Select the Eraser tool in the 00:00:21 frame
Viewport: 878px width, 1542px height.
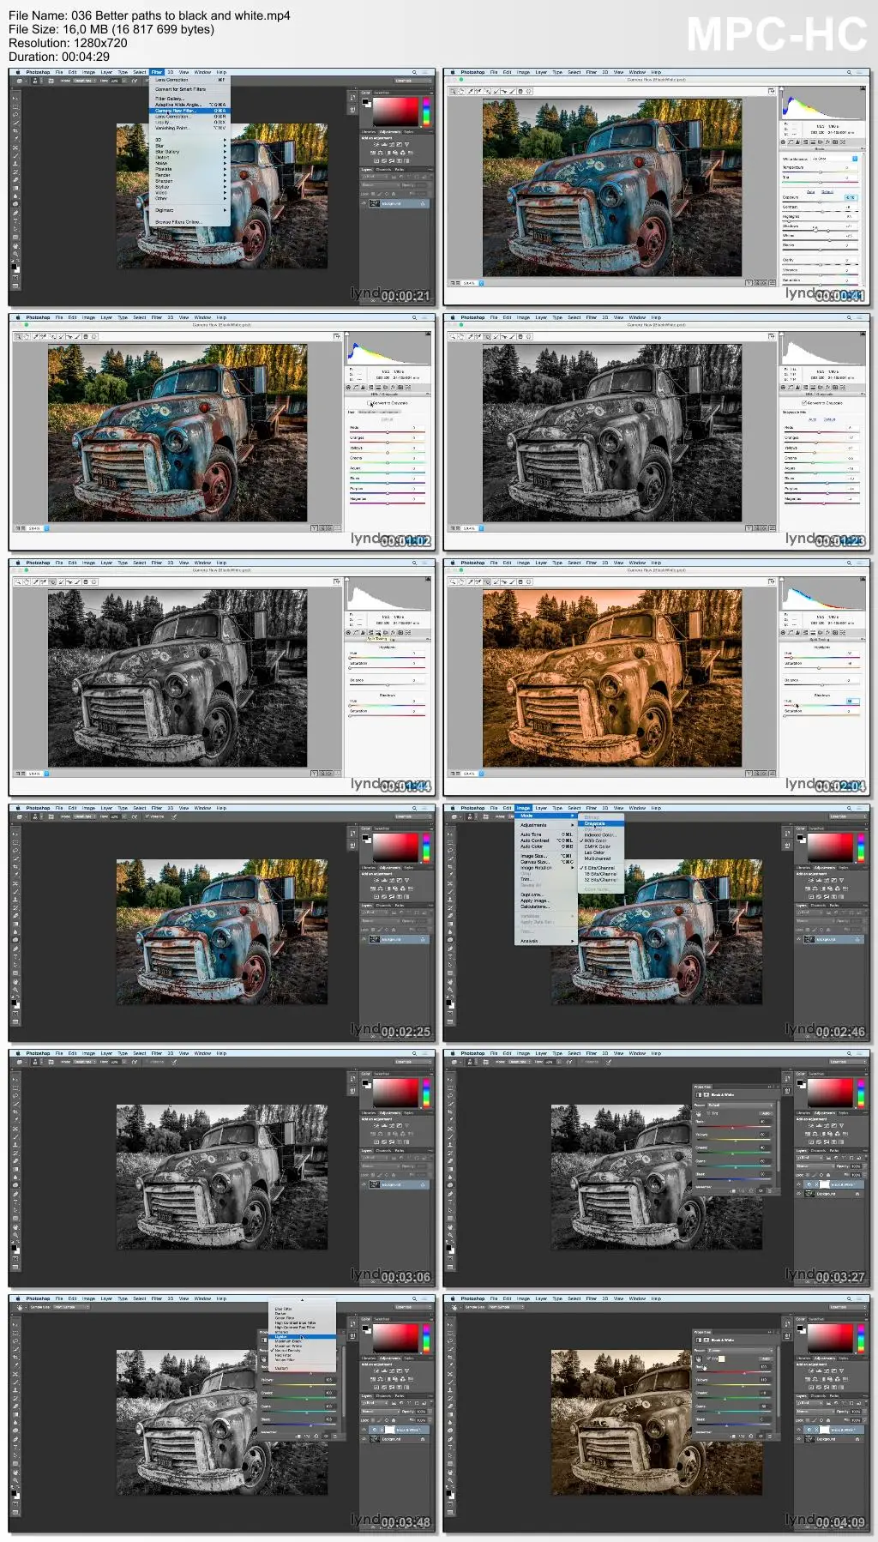click(x=15, y=179)
